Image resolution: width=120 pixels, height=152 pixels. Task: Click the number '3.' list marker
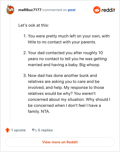point(25,75)
